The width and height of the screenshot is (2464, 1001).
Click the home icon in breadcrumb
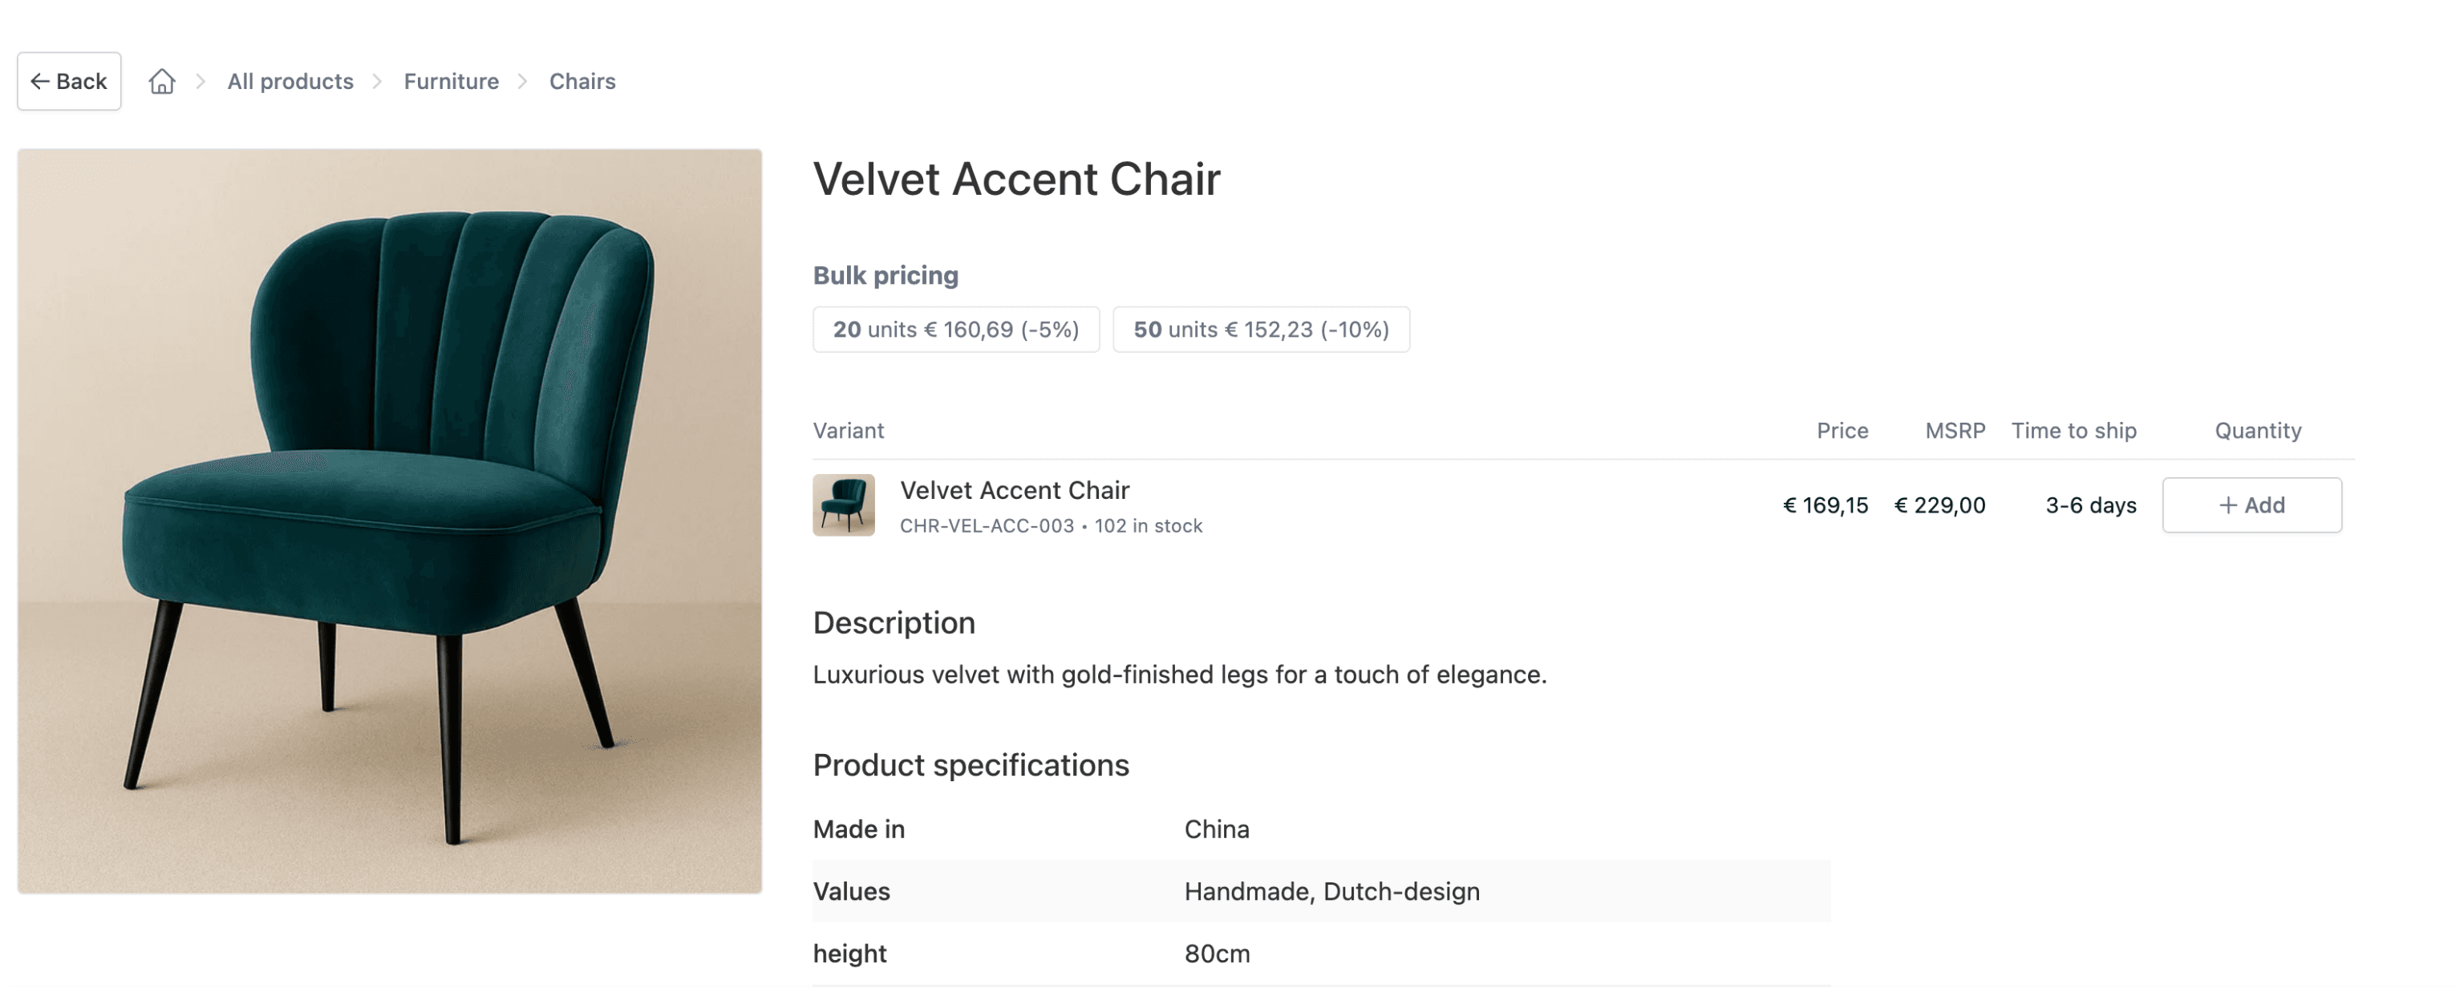pos(162,81)
